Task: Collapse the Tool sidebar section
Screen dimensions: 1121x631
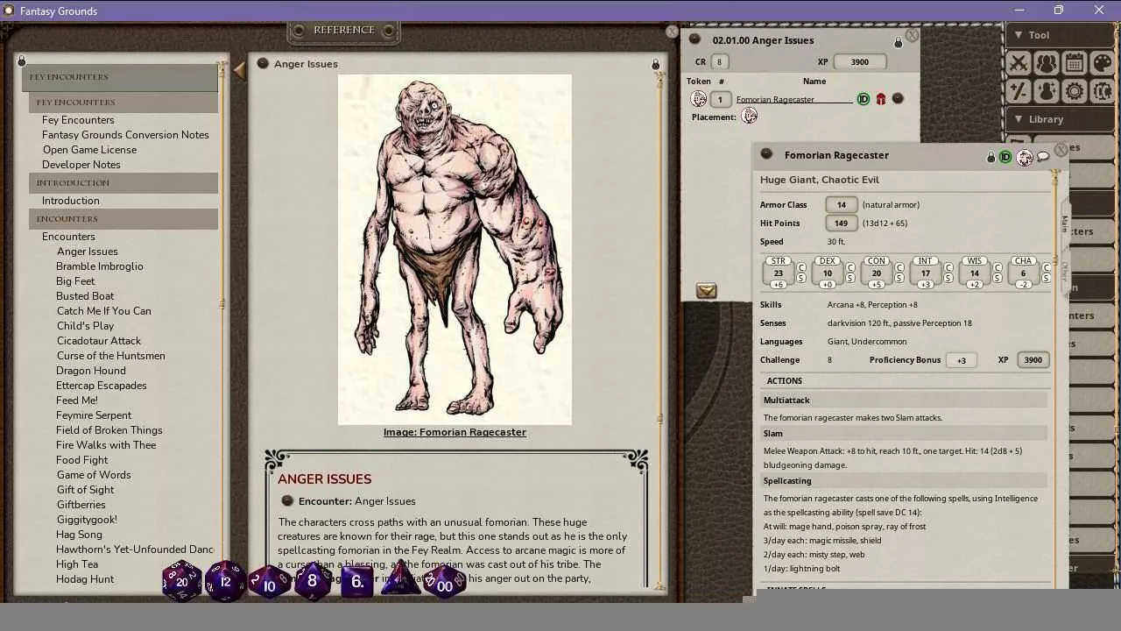Action: [1060, 35]
